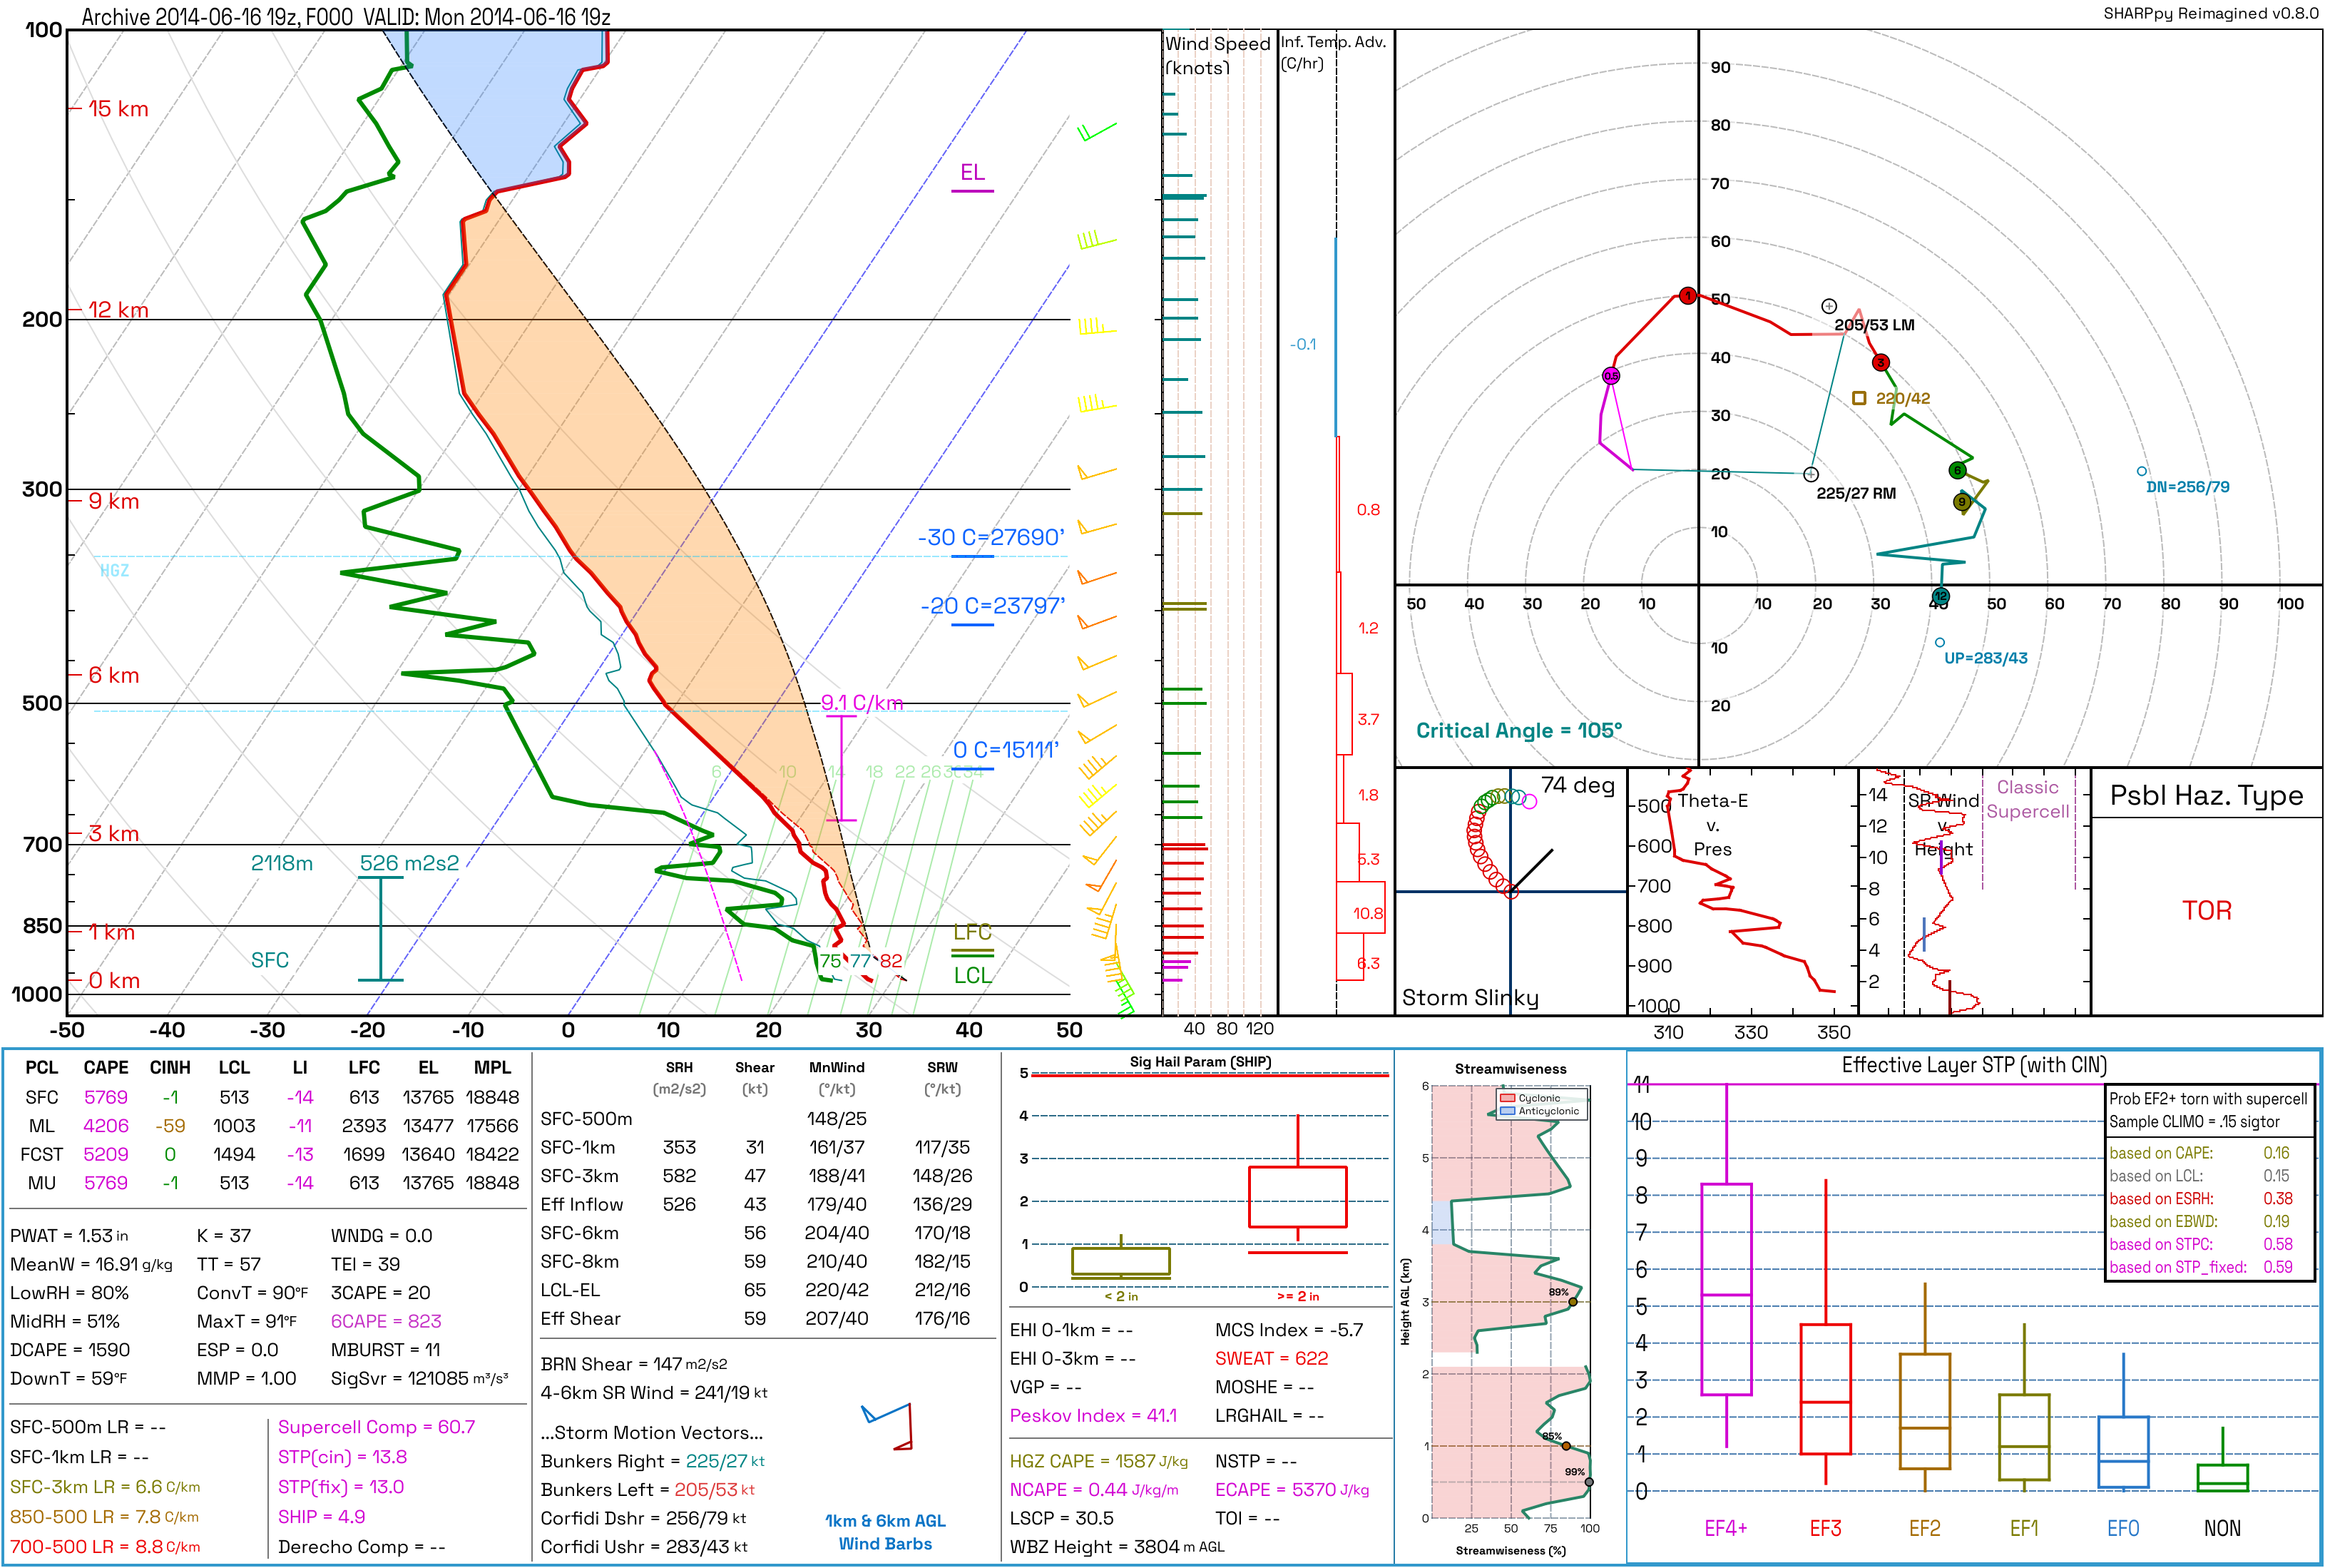This screenshot has width=2325, height=1568.
Task: Click the HGZ label on skew-T
Action: [114, 571]
